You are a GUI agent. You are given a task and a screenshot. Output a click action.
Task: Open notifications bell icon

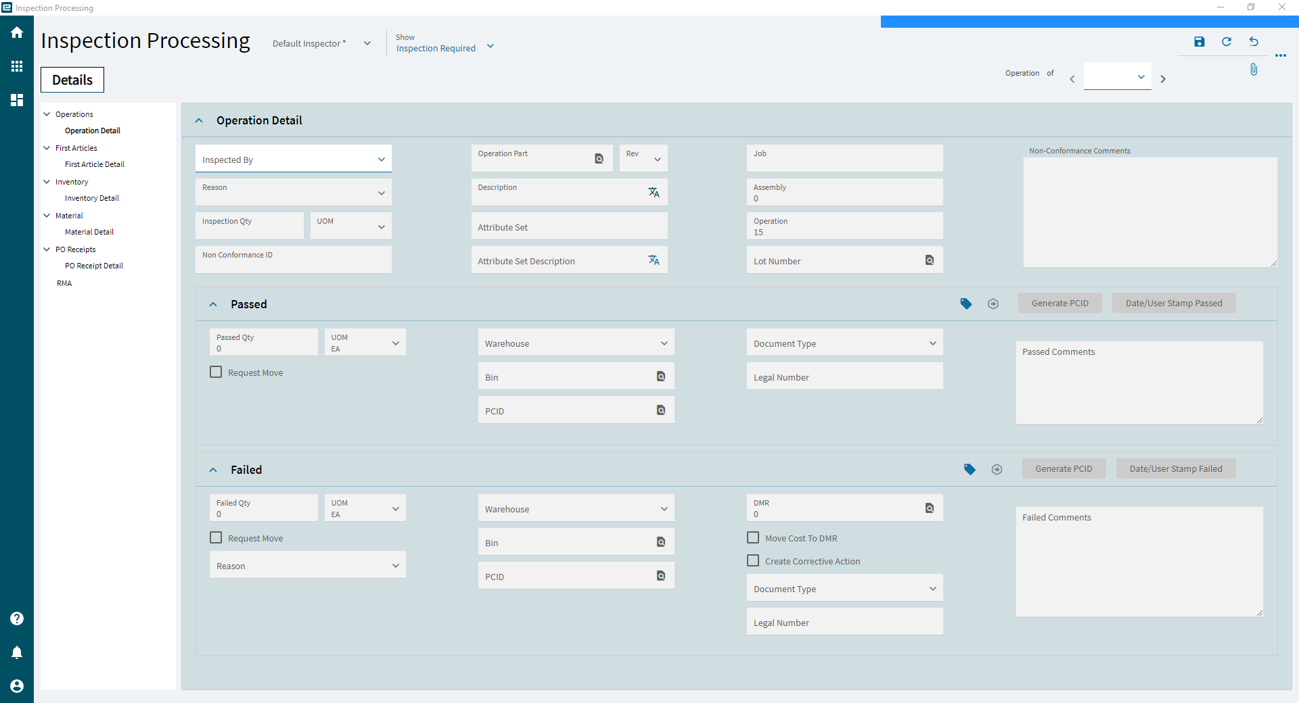coord(17,652)
